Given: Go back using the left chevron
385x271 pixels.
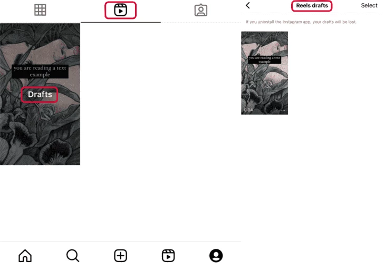Looking at the screenshot, I should pos(248,5).
